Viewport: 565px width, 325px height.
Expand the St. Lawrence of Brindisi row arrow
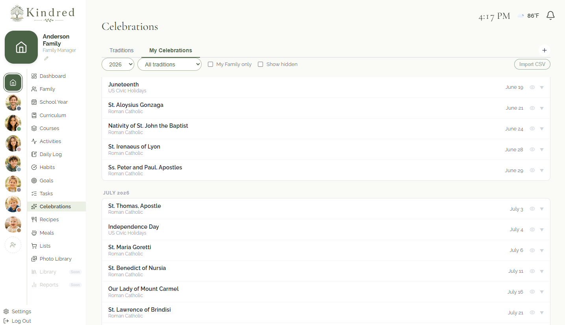(542, 313)
